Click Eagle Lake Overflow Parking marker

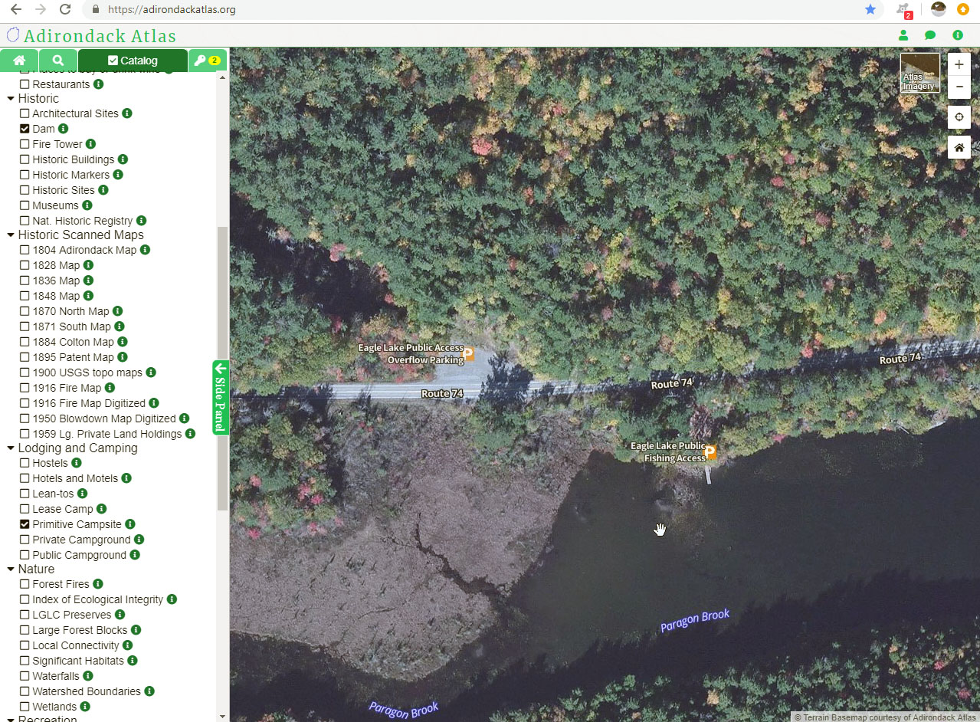click(x=469, y=354)
